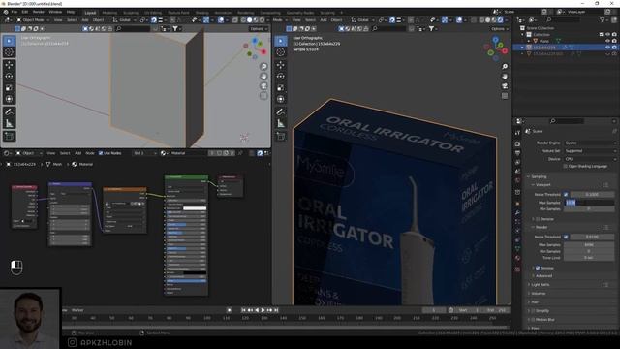Select the Select Box tool in left viewport
Screen dimensions: 620x349
pyautogui.click(x=9, y=41)
